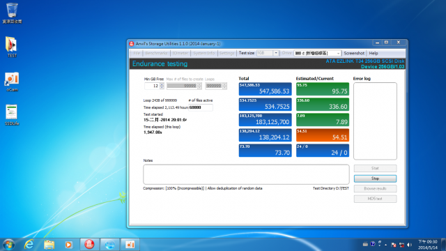446x251 pixels.
Task: Open the File menu
Action: pyautogui.click(x=137, y=53)
